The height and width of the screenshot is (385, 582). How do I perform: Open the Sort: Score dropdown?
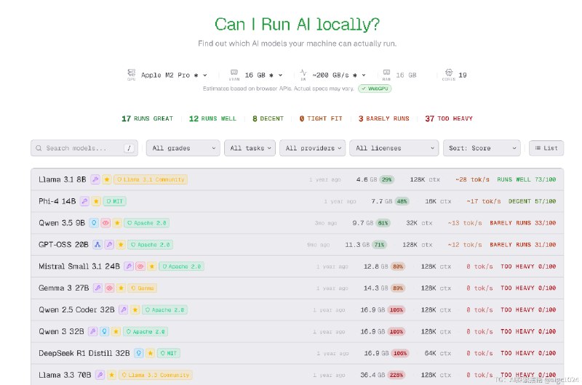482,148
